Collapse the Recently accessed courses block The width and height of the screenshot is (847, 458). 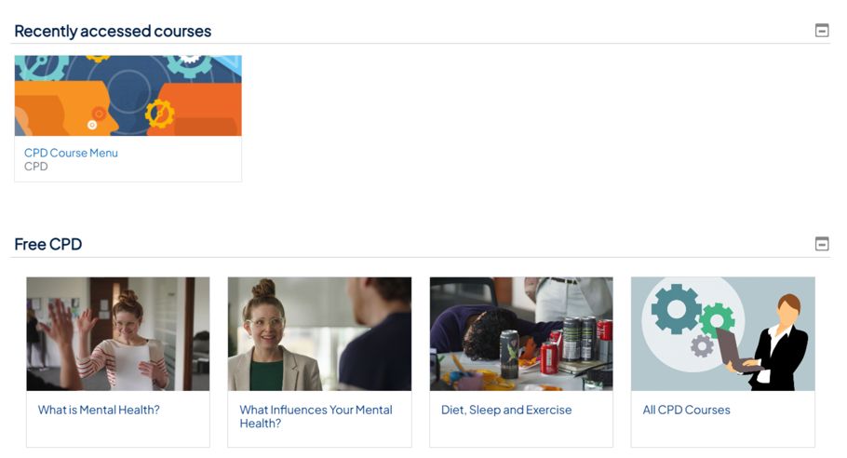pos(822,31)
